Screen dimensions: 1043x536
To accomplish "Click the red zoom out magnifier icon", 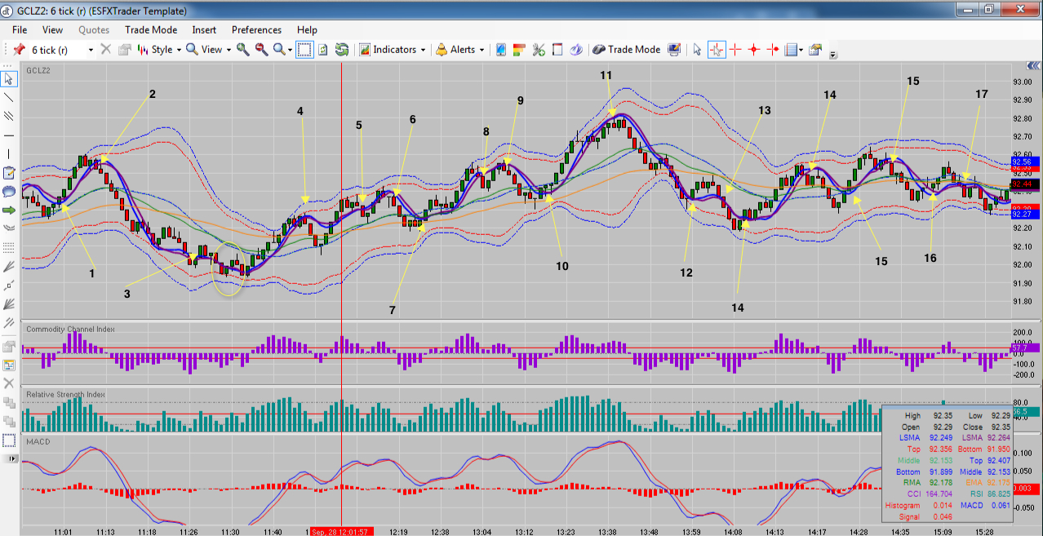I will coord(261,50).
